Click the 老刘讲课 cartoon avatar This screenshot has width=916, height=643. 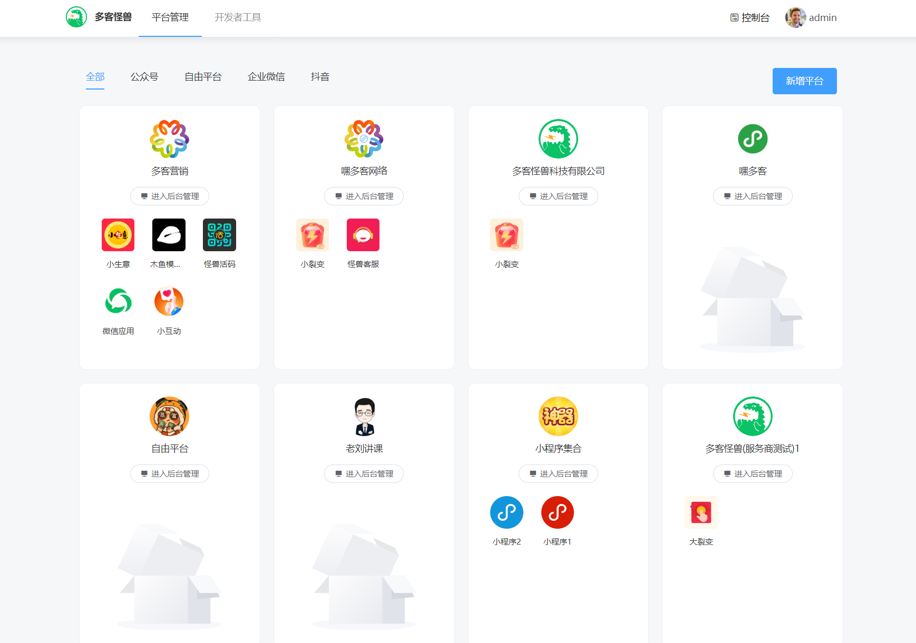(x=364, y=417)
